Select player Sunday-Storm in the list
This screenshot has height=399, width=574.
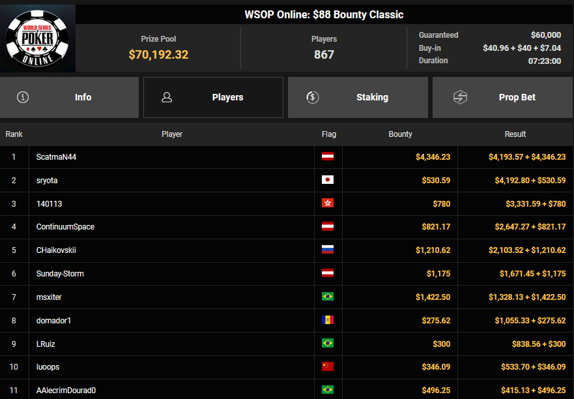60,274
